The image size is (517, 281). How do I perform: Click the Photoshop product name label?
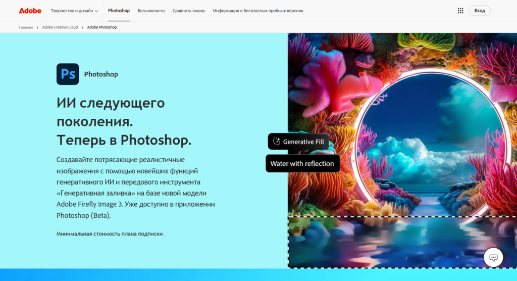click(101, 74)
